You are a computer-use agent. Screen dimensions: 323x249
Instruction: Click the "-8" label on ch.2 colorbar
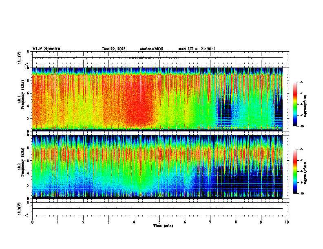point(301,171)
